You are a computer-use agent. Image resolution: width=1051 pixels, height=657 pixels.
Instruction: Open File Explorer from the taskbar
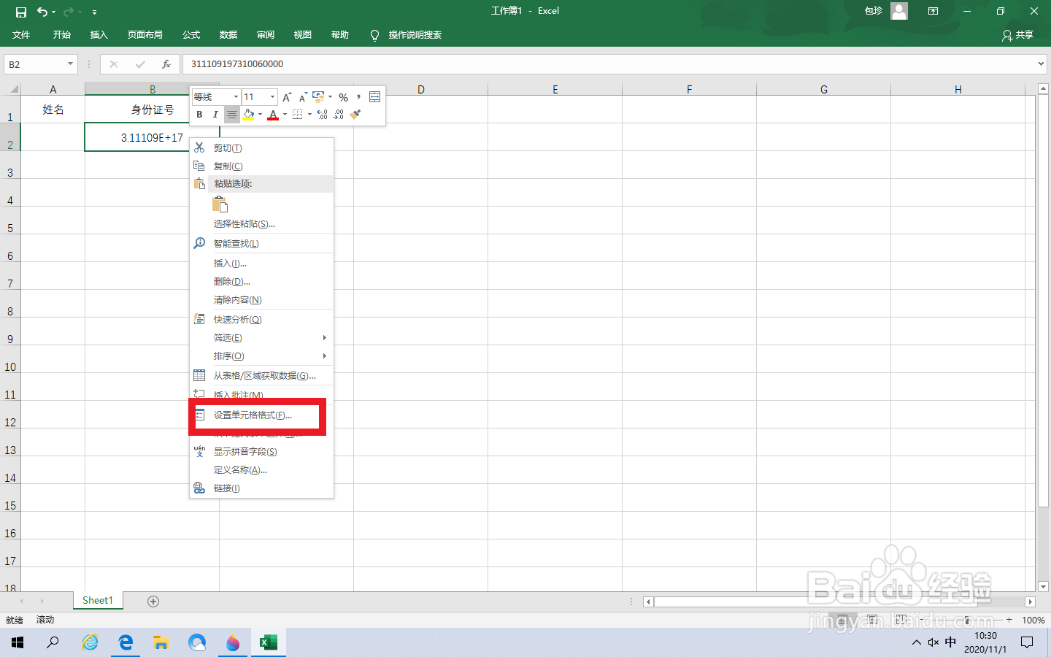tap(161, 642)
